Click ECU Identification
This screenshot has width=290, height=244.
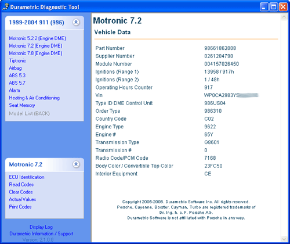pyautogui.click(x=27, y=177)
